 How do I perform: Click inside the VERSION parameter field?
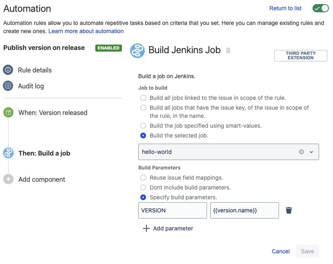[172, 210]
